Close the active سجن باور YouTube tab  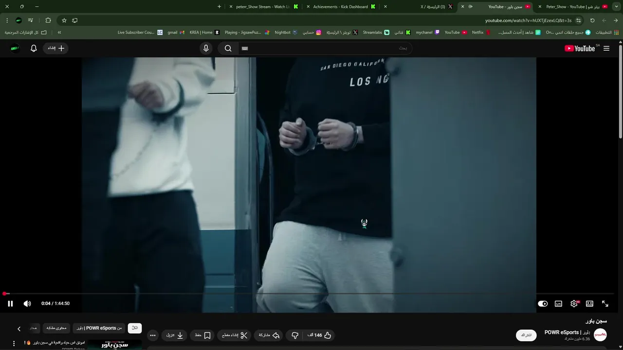462,7
